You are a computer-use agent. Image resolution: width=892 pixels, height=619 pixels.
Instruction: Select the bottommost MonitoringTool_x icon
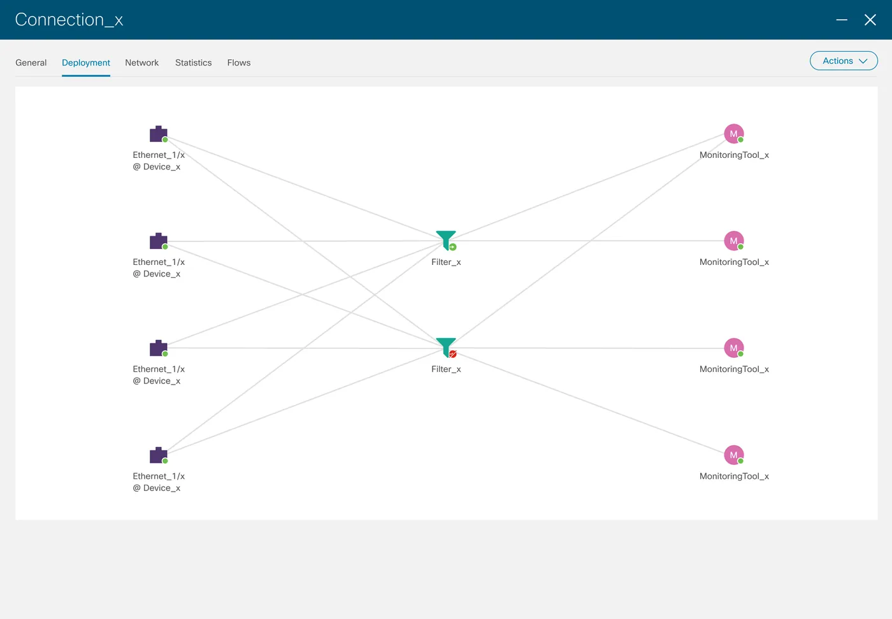click(x=734, y=455)
